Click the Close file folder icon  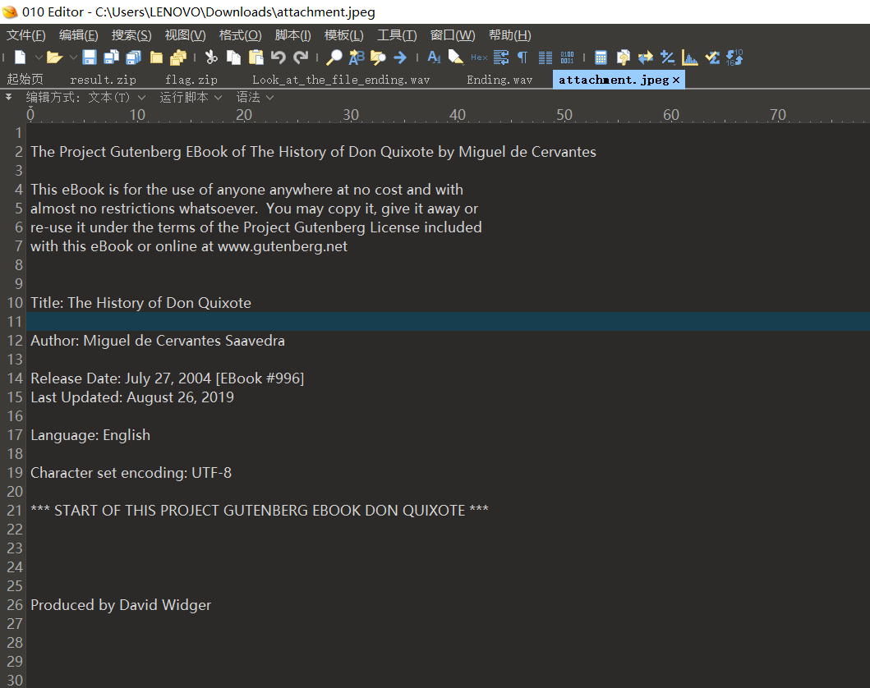click(156, 57)
